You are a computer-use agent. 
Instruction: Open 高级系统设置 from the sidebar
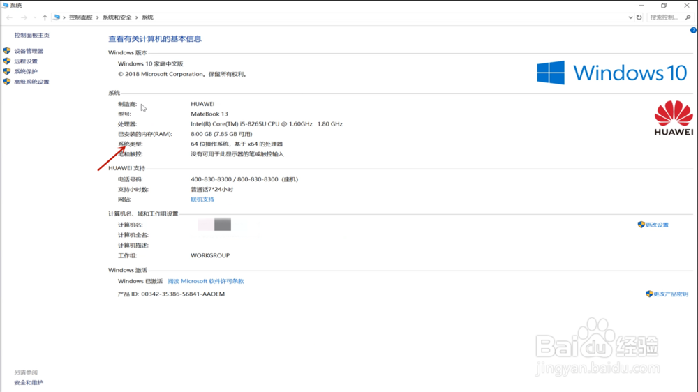[31, 82]
